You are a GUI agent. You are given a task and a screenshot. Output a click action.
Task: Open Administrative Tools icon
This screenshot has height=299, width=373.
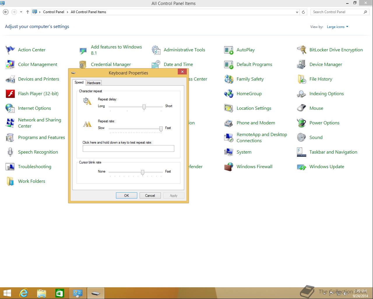[x=156, y=50]
